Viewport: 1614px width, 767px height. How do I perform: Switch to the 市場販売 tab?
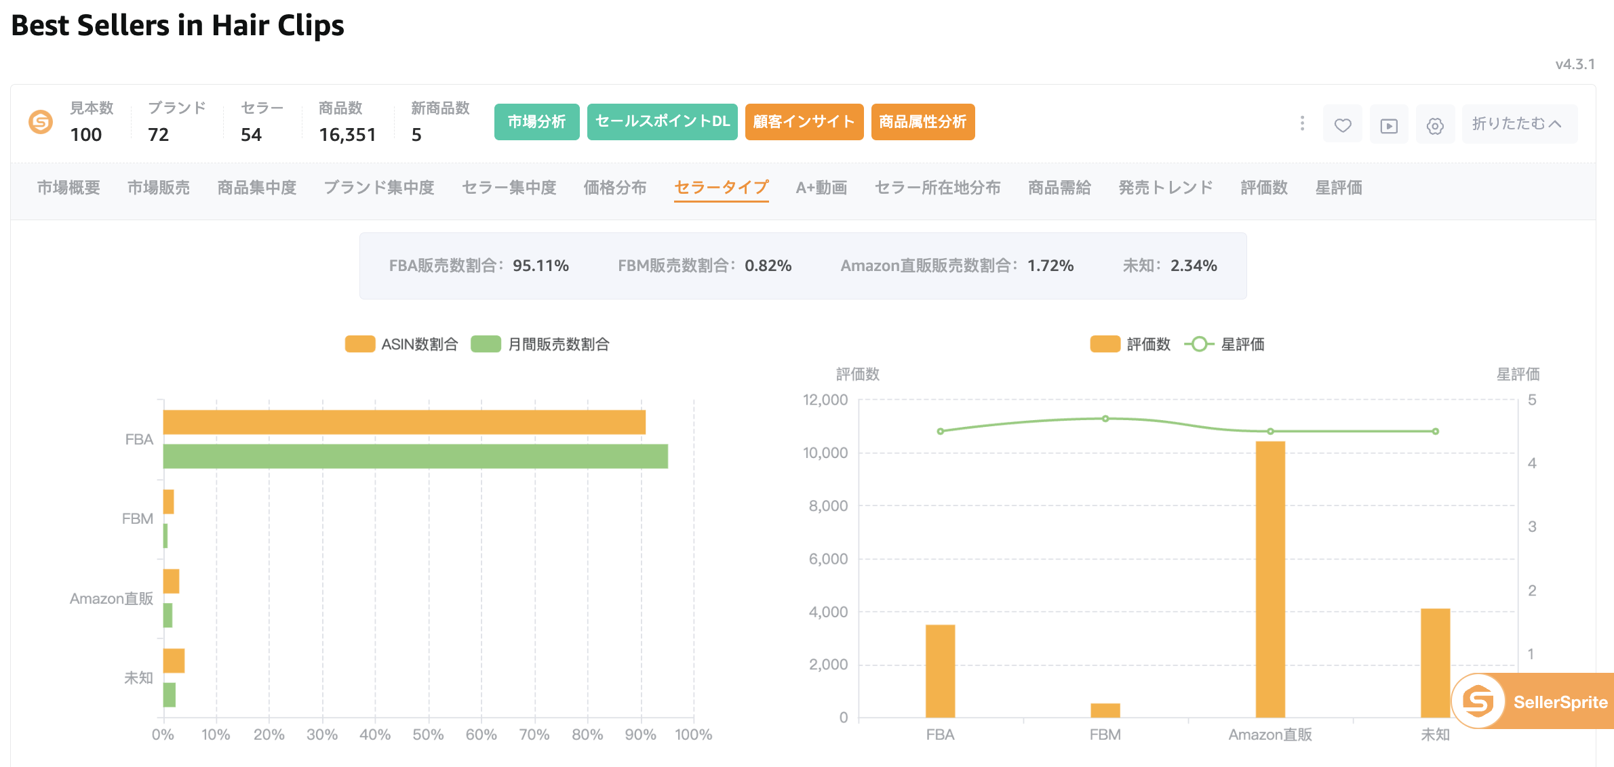pos(159,188)
